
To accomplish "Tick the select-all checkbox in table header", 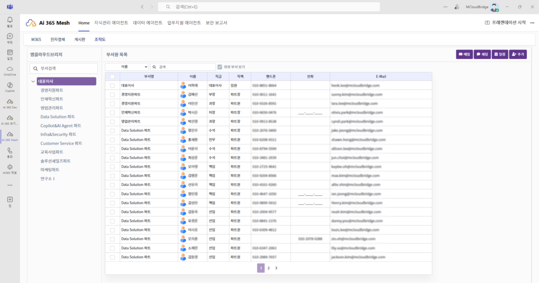I will (112, 76).
